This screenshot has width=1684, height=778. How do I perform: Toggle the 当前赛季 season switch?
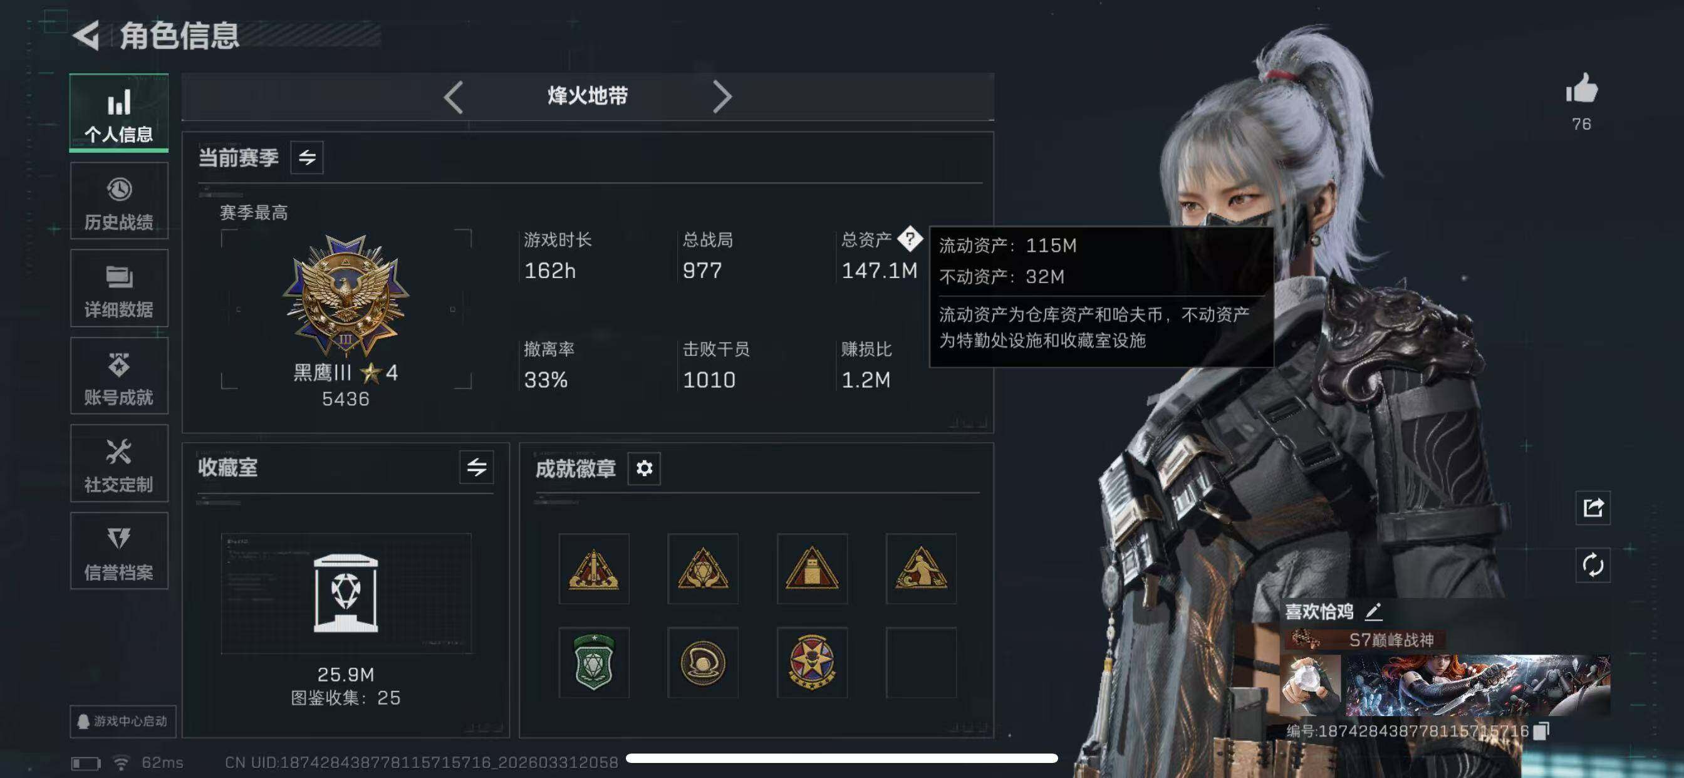306,158
